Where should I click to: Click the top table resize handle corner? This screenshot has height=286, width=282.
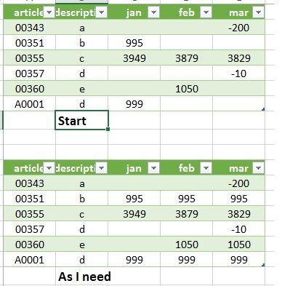(x=263, y=109)
